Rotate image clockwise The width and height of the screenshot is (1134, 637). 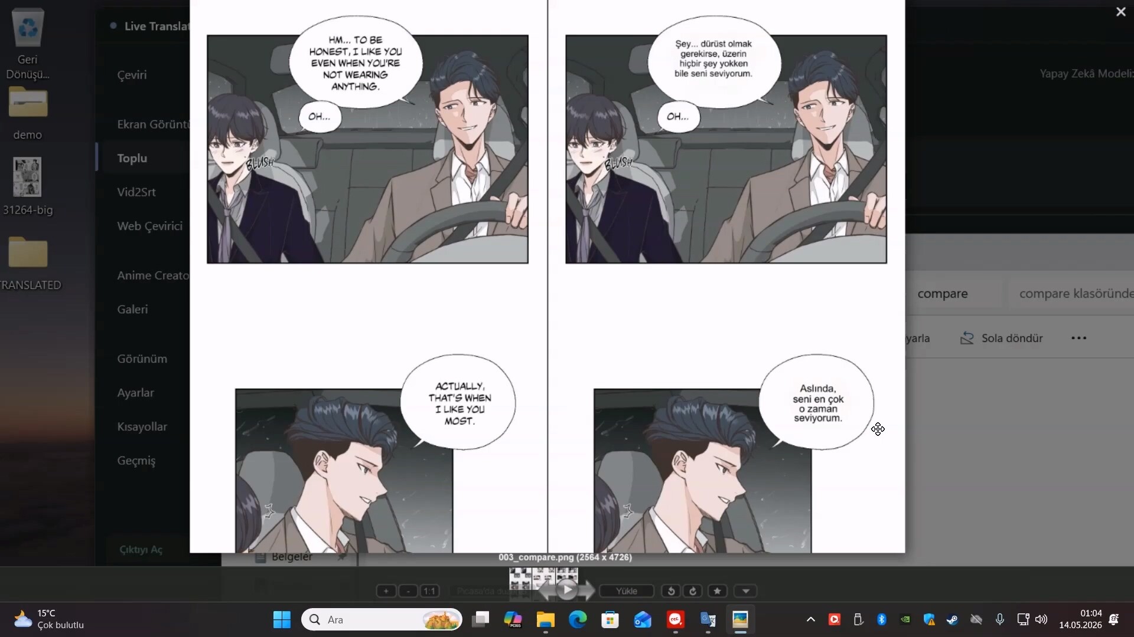[693, 591]
